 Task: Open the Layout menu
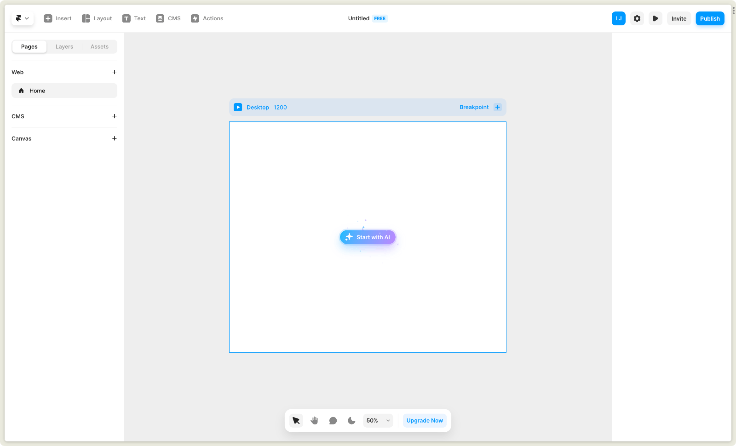coord(97,18)
